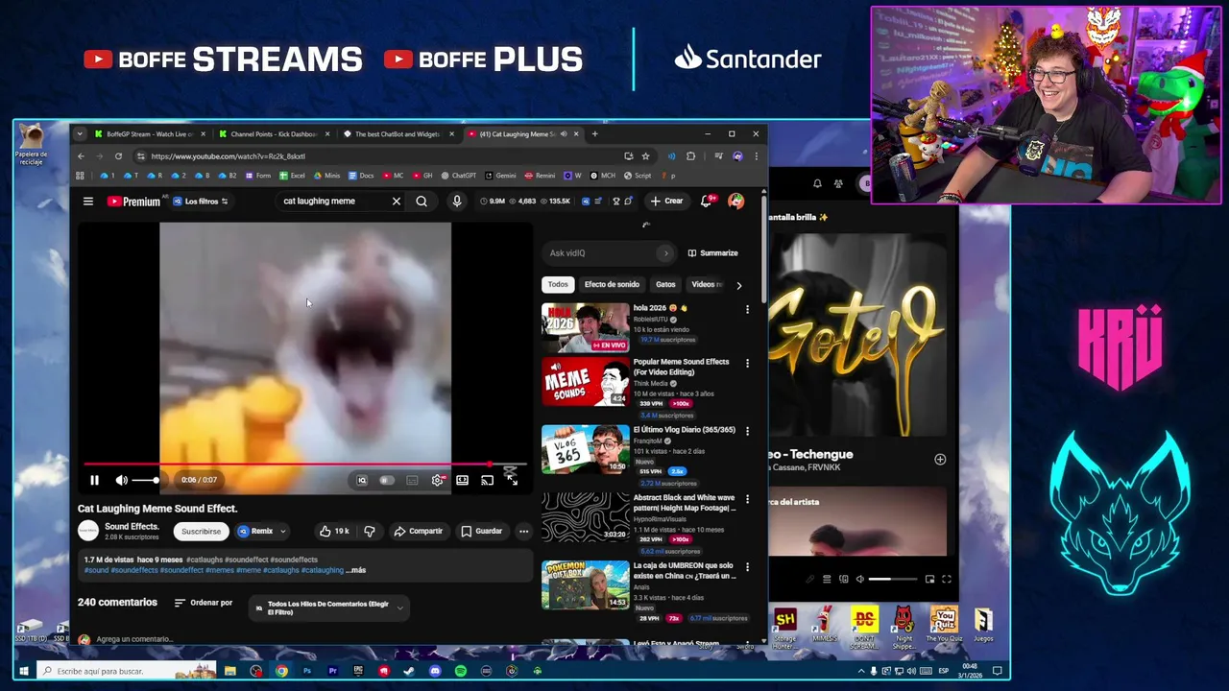Screen dimensions: 1229x691
Task: Expand the Remix dropdown
Action: click(262, 532)
